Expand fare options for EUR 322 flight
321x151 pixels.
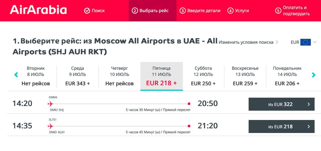click(x=309, y=104)
